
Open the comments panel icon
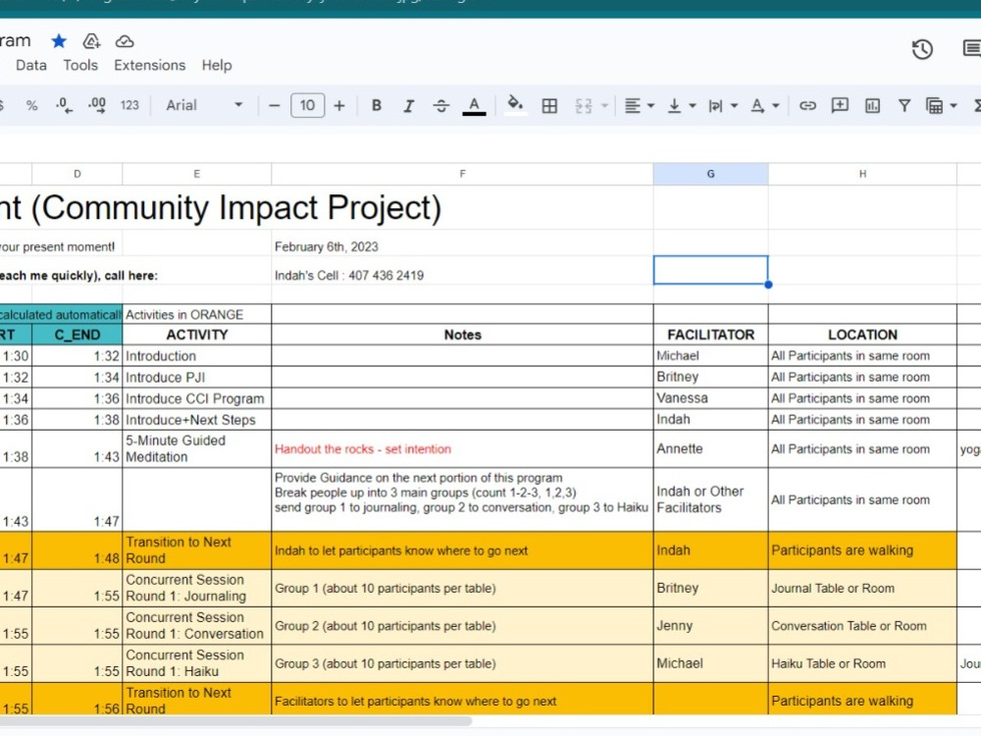971,48
